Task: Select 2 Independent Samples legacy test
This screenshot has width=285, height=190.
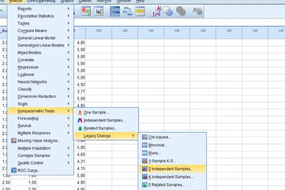Action: click(x=172, y=169)
